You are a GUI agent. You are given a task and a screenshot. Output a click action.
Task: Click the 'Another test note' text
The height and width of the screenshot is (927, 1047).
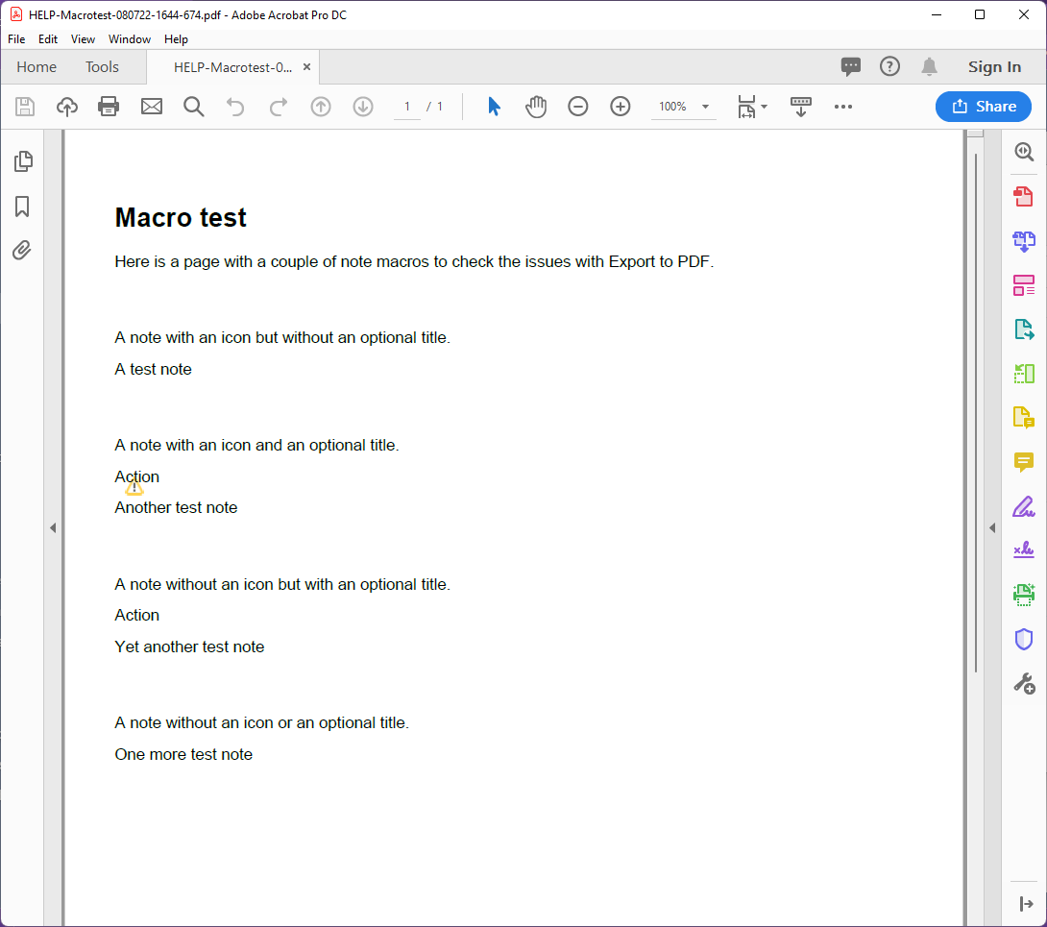(x=176, y=508)
